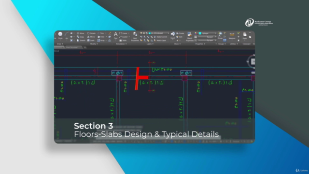309x174 pixels.
Task: Expand the Block panel
Action: [177, 44]
